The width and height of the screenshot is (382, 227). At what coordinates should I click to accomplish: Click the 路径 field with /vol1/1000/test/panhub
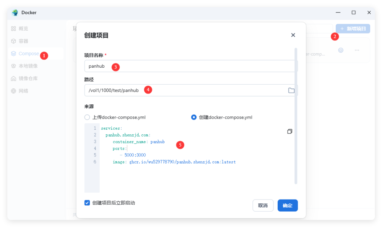(x=191, y=90)
